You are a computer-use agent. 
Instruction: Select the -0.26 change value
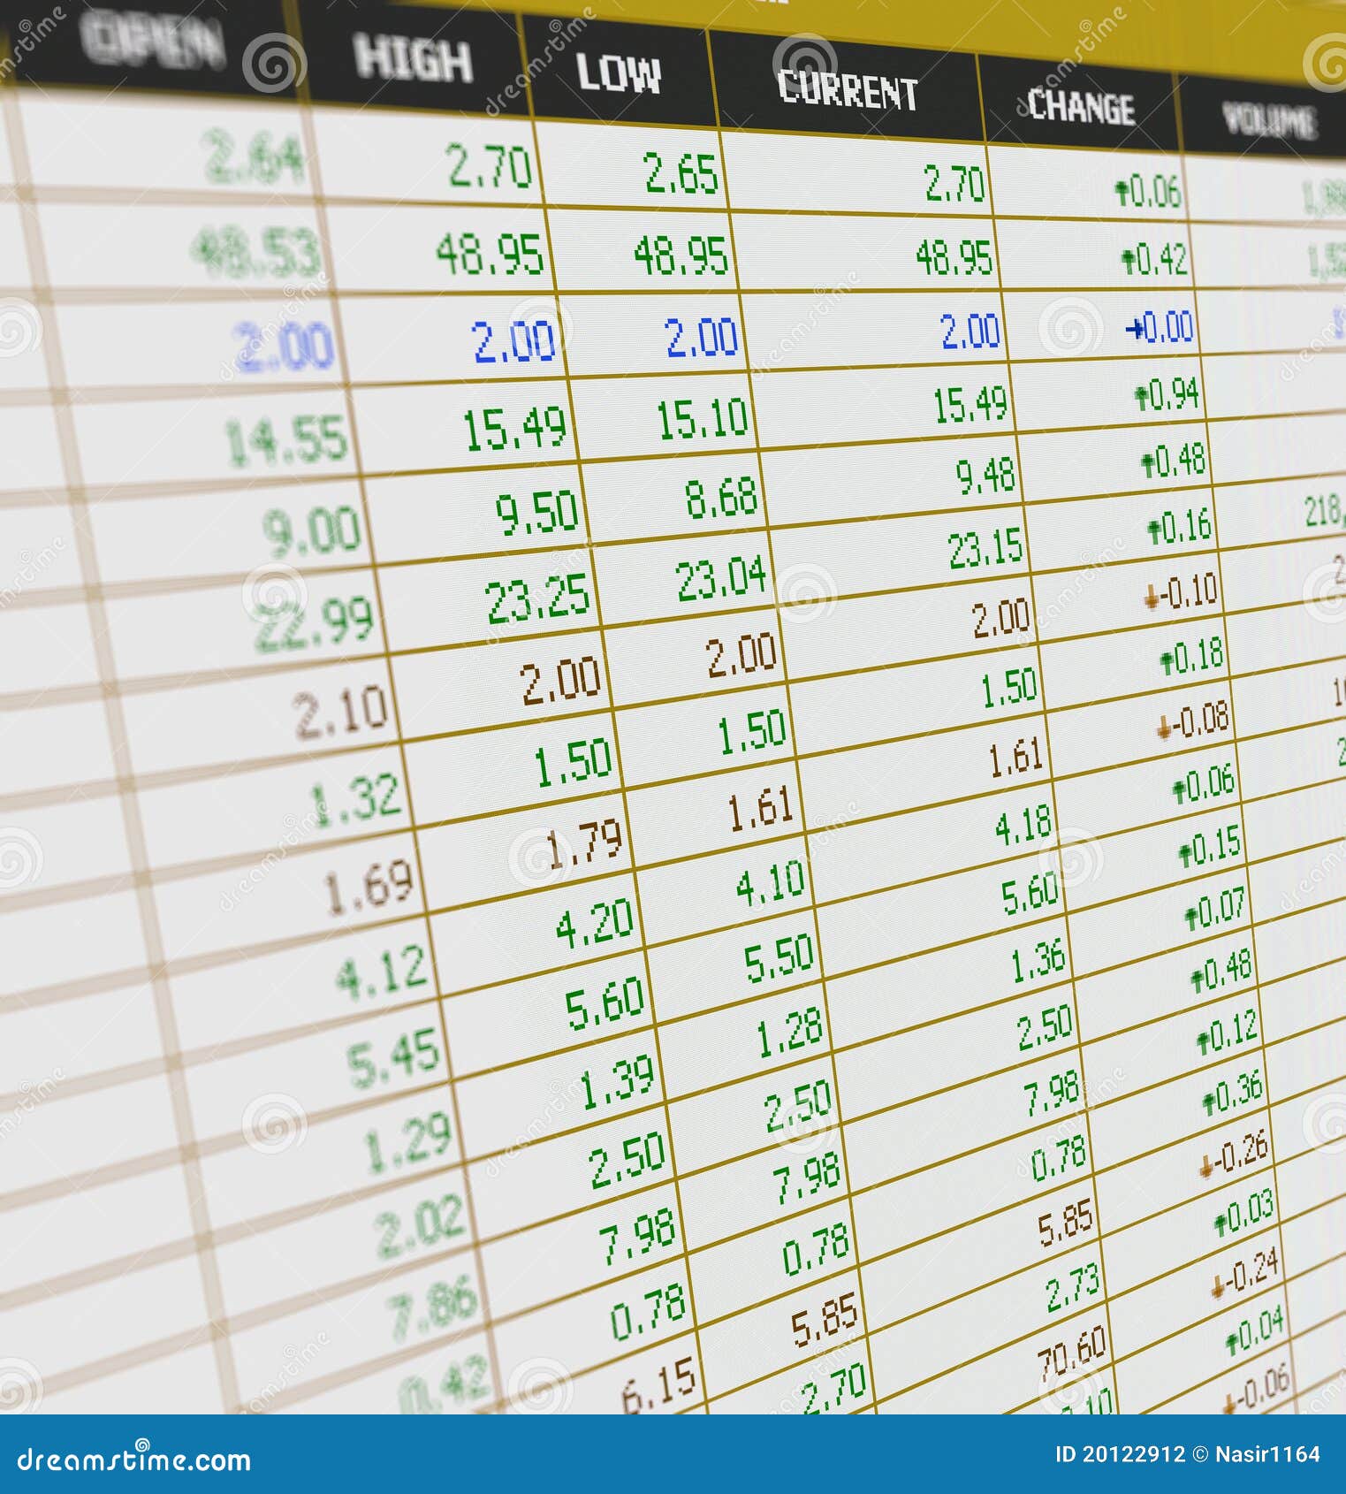[x=1233, y=1155]
